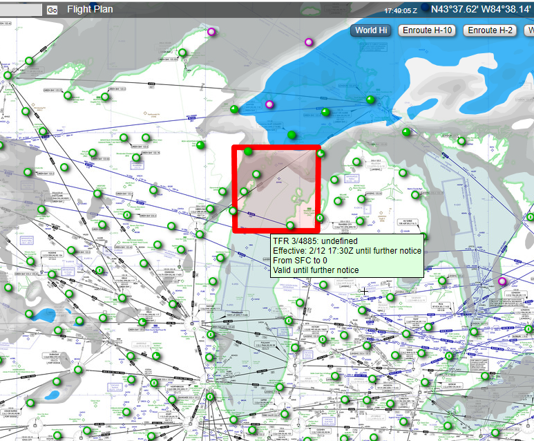Click the 'Effective: 2/12 17:30Z' tooltip line

[x=347, y=251]
